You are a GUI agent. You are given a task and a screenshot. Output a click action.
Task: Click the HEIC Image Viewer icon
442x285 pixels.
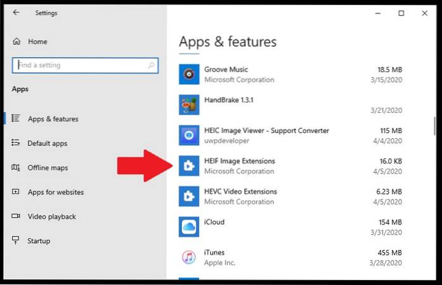[189, 136]
